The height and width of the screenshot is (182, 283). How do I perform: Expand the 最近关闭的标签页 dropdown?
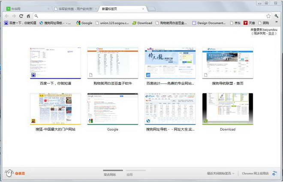[220, 173]
